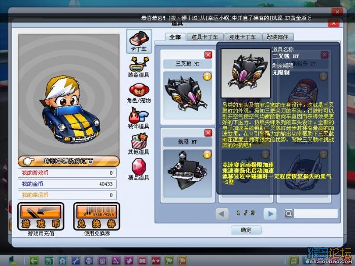Image resolution: width=355 pixels, height=266 pixels.
Task: Select the 航母 HT kart thumbnail
Action: (188, 173)
